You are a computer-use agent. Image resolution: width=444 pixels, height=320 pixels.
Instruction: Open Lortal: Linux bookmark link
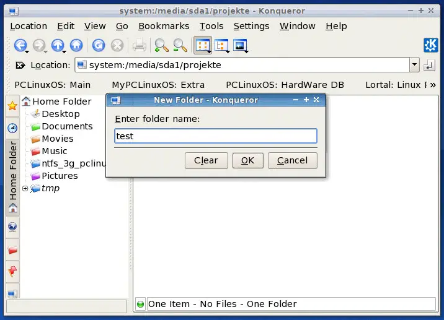[396, 85]
